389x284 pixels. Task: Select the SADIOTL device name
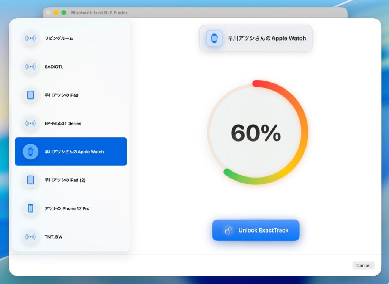[x=54, y=67]
